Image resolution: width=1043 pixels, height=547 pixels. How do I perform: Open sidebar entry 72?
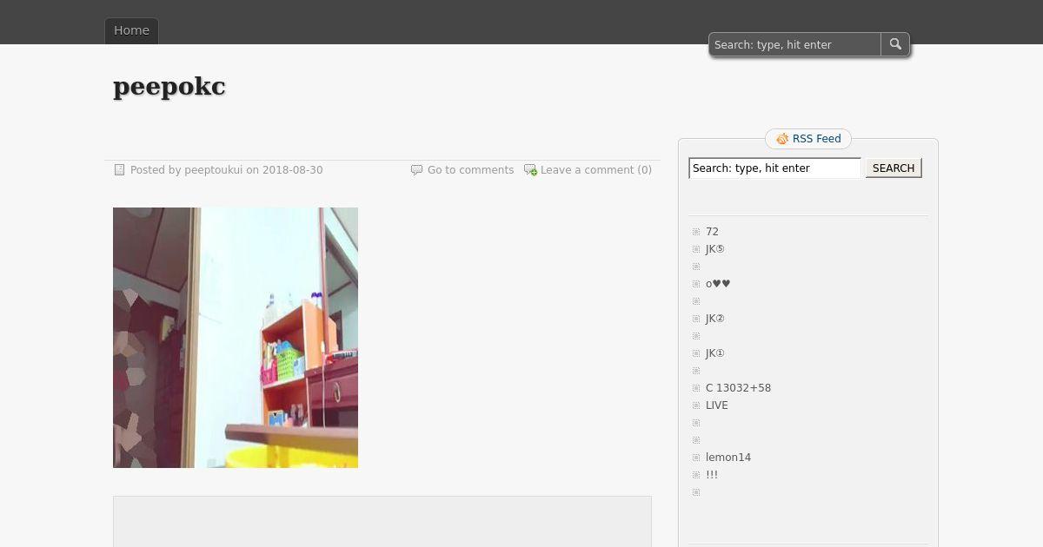(x=712, y=232)
